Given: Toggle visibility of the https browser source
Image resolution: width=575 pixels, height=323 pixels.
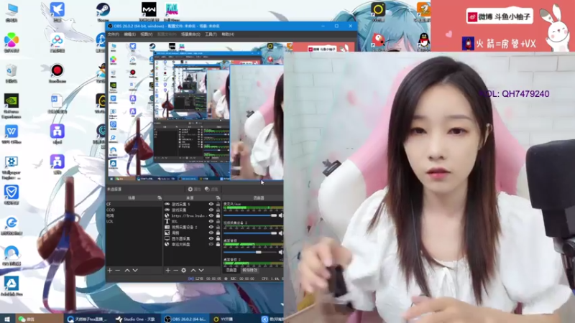Looking at the screenshot, I should [211, 216].
